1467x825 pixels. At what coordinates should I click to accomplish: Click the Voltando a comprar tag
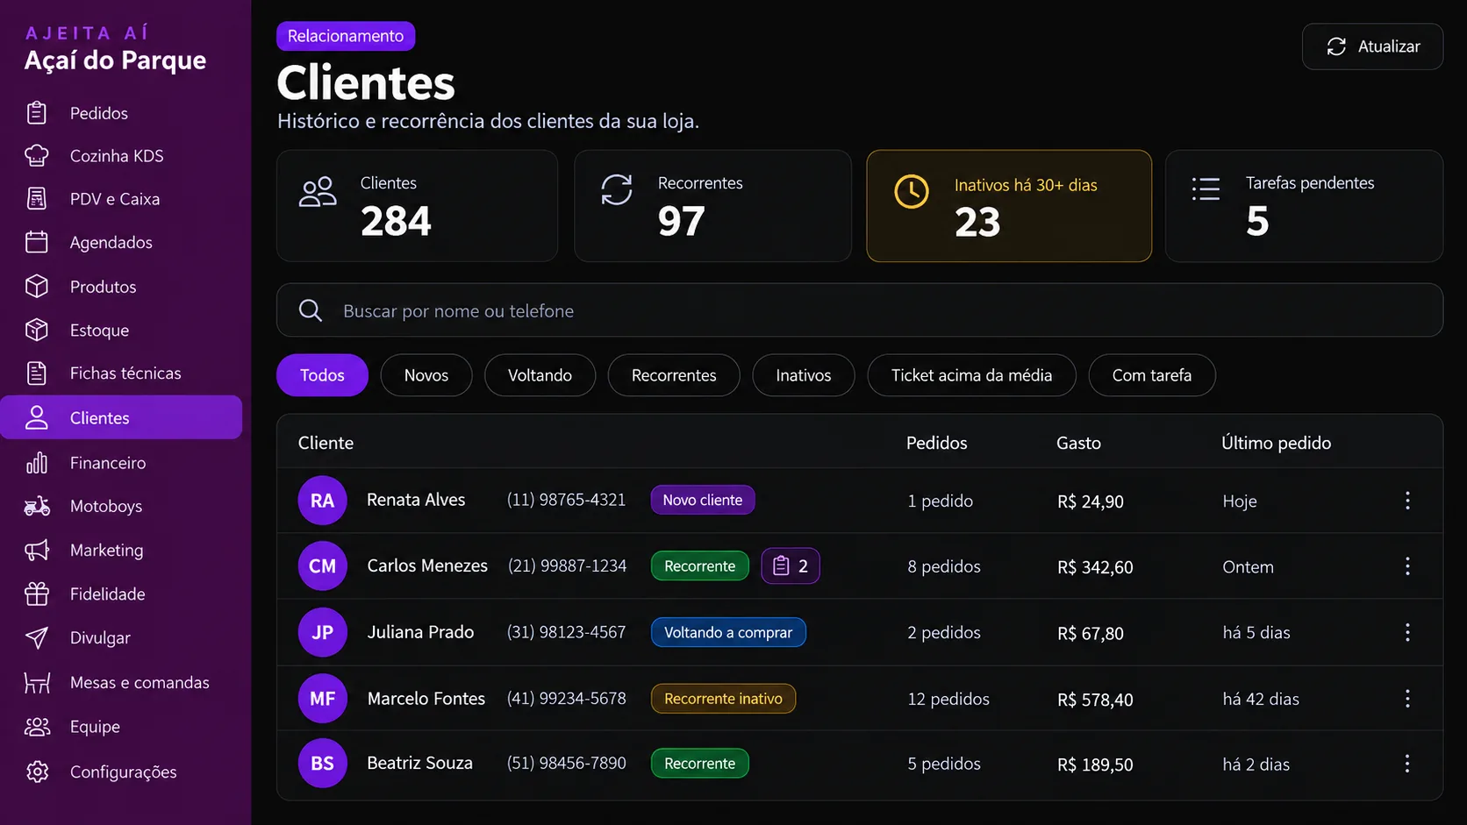(x=728, y=632)
